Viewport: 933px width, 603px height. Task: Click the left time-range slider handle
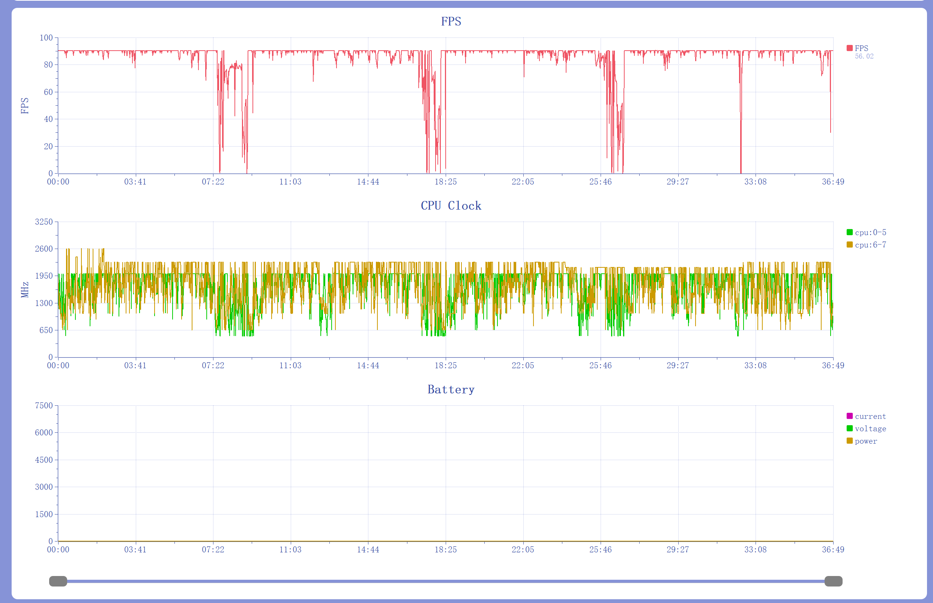pyautogui.click(x=58, y=581)
